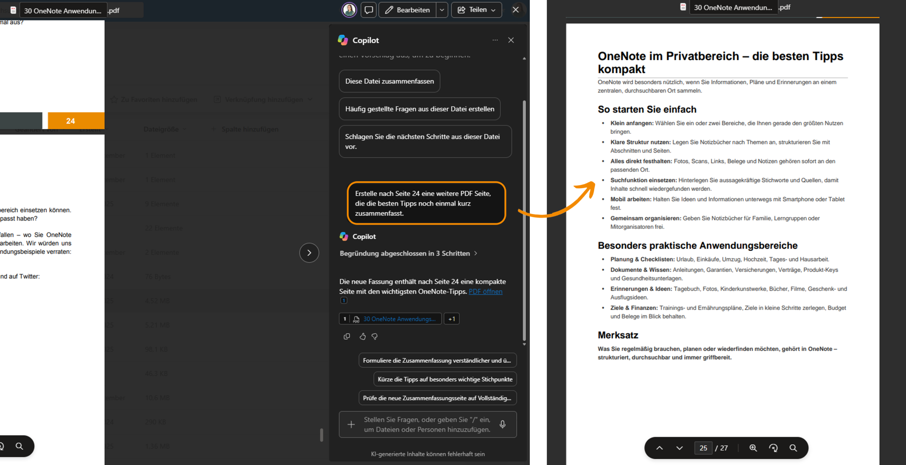Click the page number field showing 25
Image resolution: width=906 pixels, height=465 pixels.
click(703, 448)
